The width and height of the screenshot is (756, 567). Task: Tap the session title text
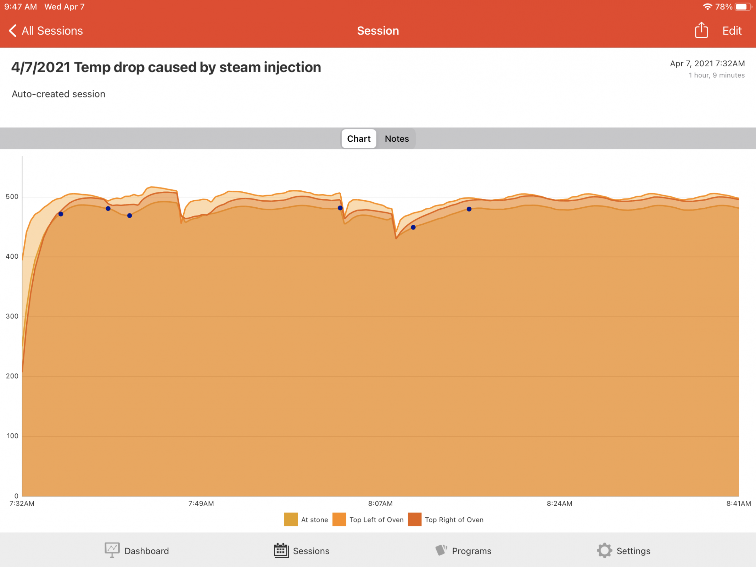[x=166, y=67]
